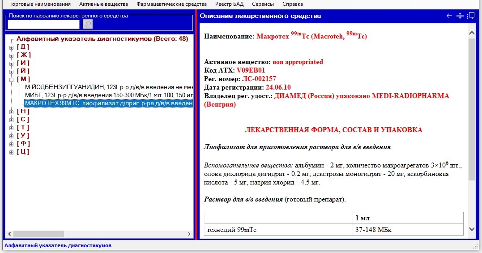Expand the [ Й ] tree node
The height and width of the screenshot is (253, 482).
[x=11, y=72]
